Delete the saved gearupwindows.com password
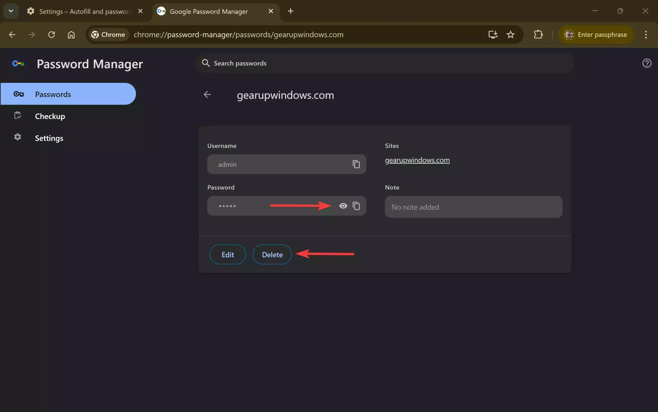The height and width of the screenshot is (412, 658). [x=272, y=255]
